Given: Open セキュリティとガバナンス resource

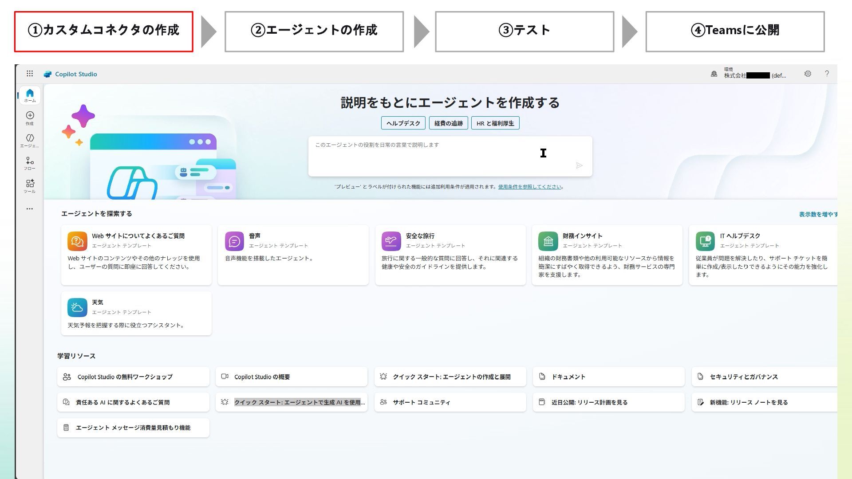Looking at the screenshot, I should click(x=765, y=377).
